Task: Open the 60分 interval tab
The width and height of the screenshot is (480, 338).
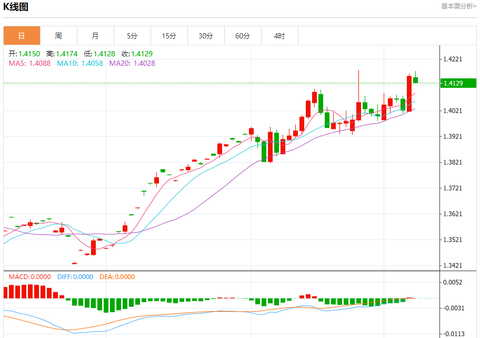Action: (243, 36)
